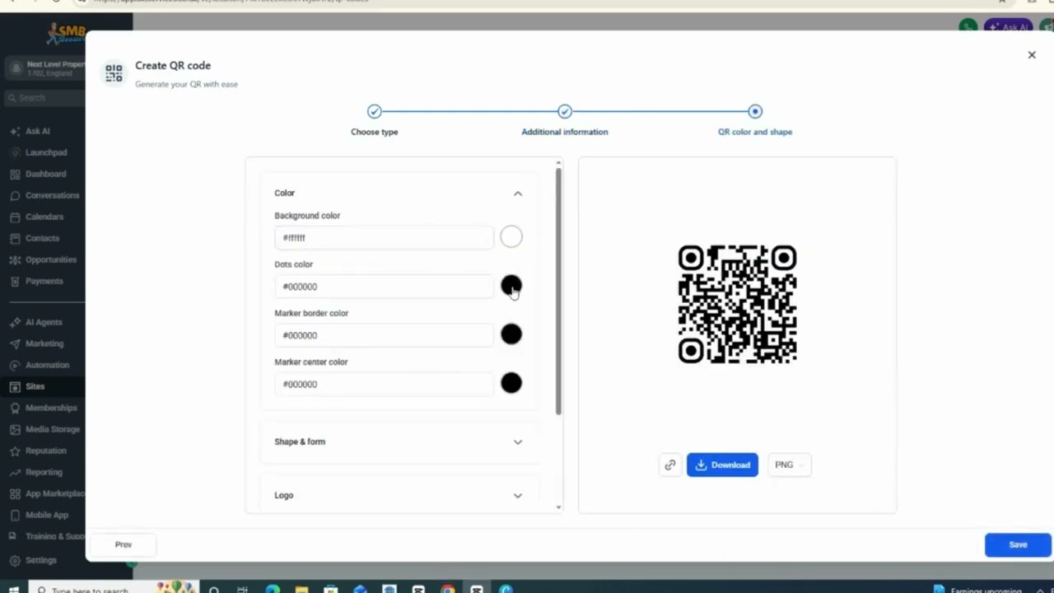This screenshot has width=1054, height=593.
Task: Open Dashboard in the sidebar
Action: pyautogui.click(x=45, y=174)
